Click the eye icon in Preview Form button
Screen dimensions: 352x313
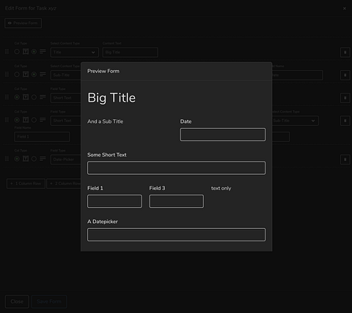pyautogui.click(x=10, y=23)
